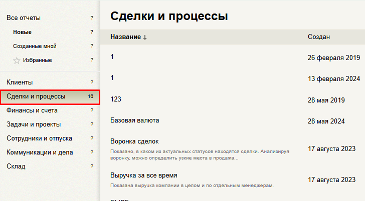Open Сотрудники и отпуска category
This screenshot has height=201, width=365.
(x=39, y=138)
